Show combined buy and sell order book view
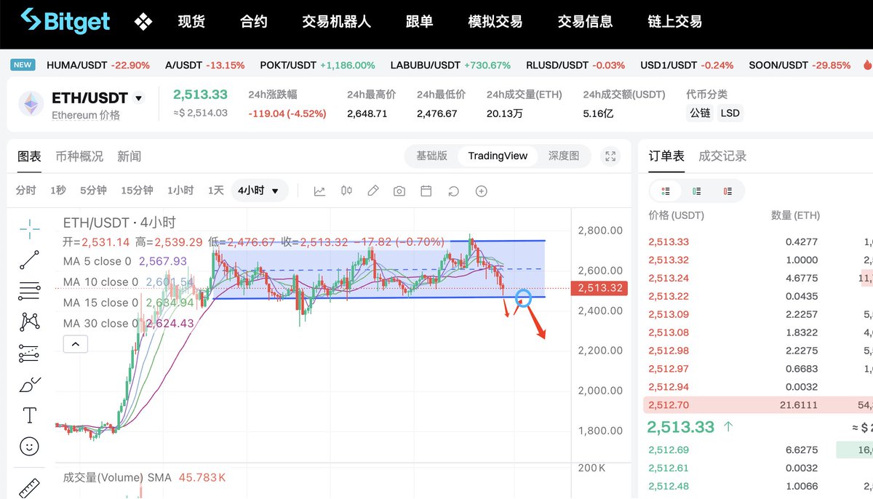 666,191
